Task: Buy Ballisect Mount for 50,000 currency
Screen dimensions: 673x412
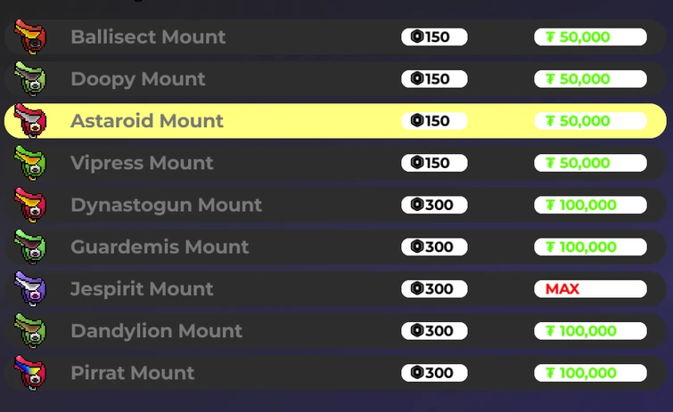Action: coord(590,37)
